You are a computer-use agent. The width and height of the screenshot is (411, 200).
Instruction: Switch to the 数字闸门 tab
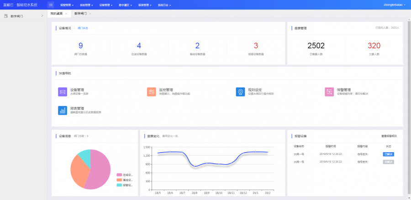coord(80,14)
